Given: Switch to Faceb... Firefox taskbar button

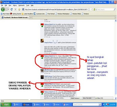Looking at the screenshot, I should [27, 105].
